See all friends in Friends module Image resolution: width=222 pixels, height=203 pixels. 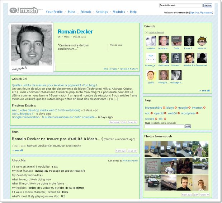click(204, 90)
